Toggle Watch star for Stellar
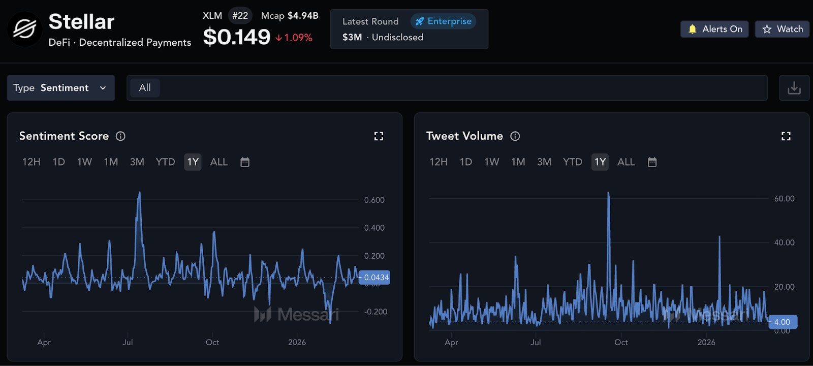The width and height of the screenshot is (813, 366). (782, 29)
